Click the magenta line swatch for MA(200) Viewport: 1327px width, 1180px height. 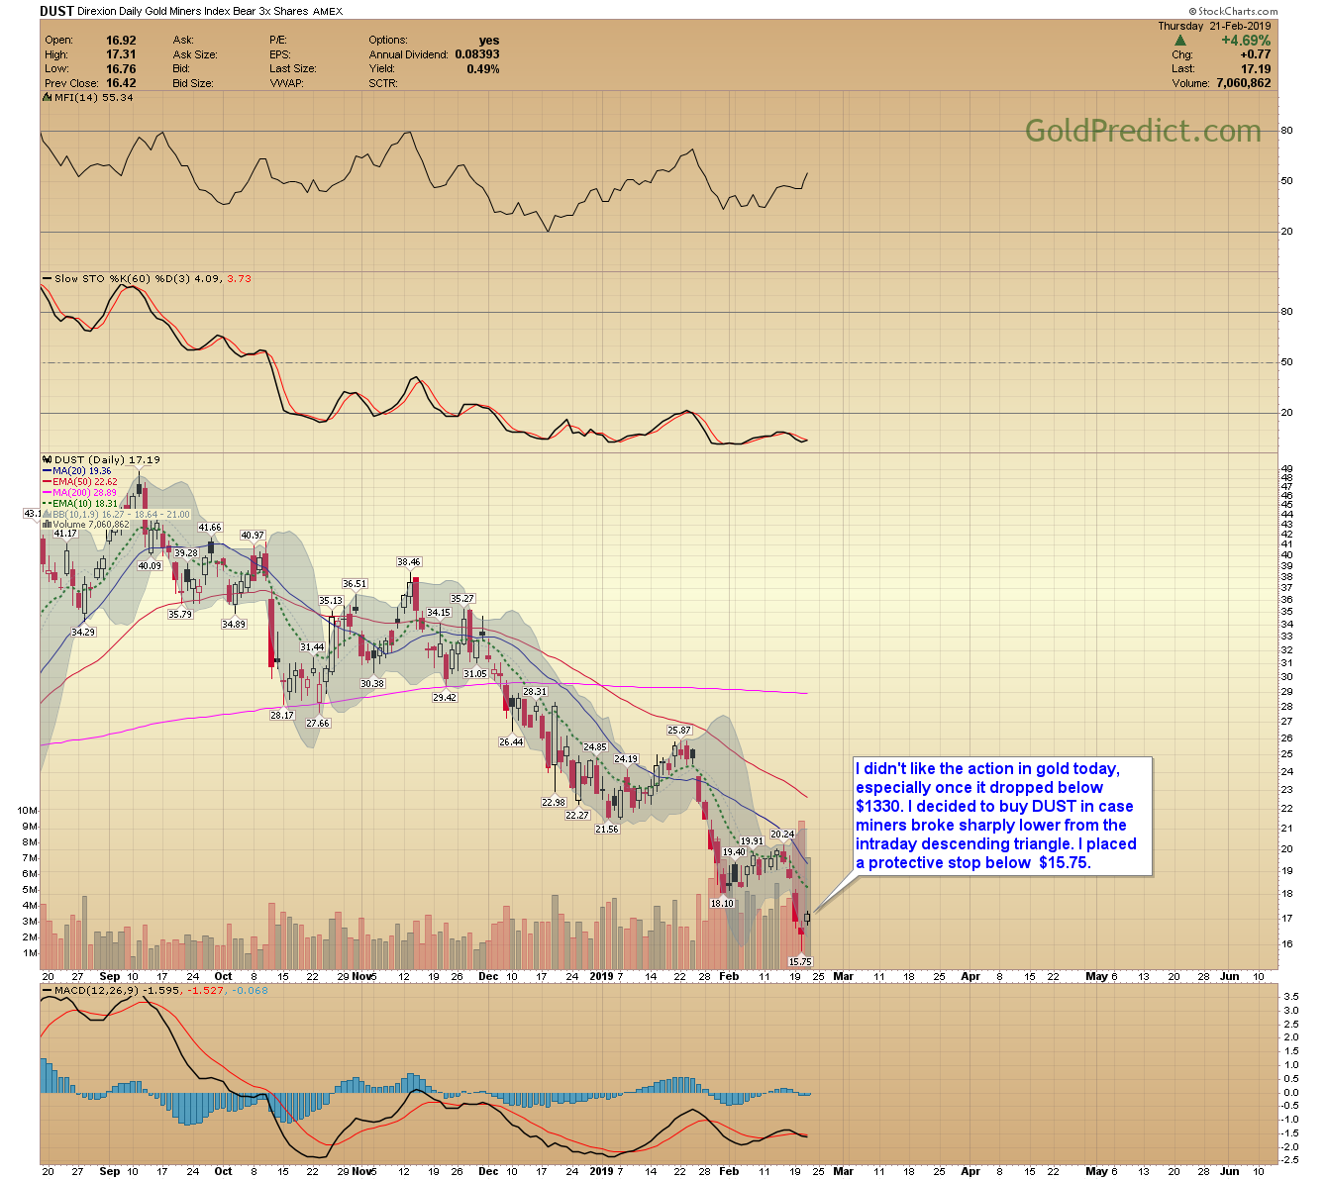tap(47, 493)
